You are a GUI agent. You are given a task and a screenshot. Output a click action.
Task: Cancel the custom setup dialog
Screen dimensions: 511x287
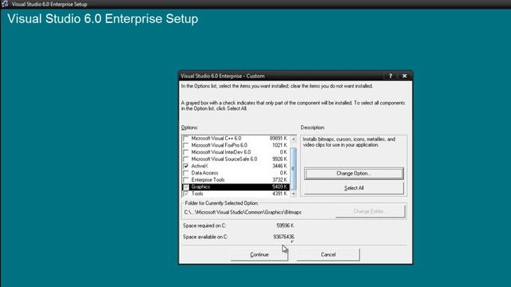pos(328,254)
